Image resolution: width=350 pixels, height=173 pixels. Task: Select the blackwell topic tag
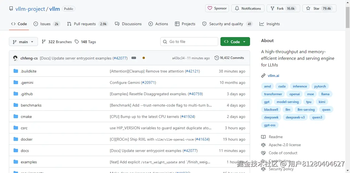[x=271, y=110]
